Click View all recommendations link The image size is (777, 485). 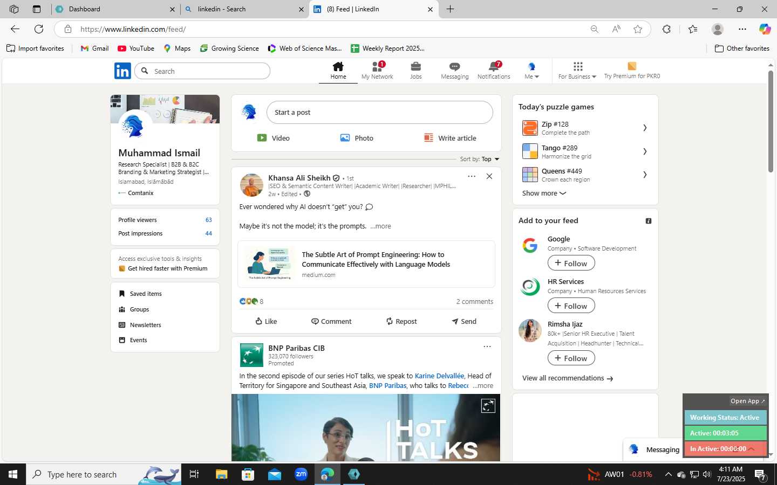568,378
